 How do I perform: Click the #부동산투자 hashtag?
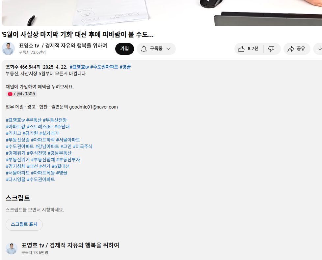pos(68,160)
